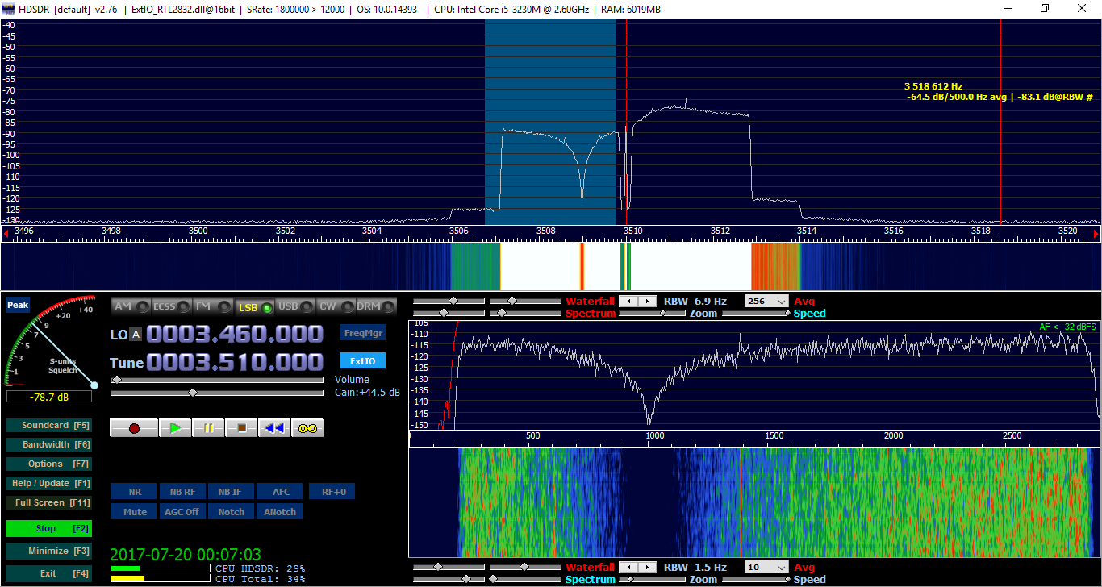Pause playback with the yellow pause icon

[x=208, y=428]
